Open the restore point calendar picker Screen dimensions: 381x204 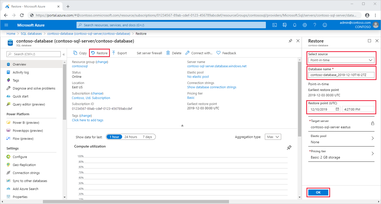[x=337, y=109]
